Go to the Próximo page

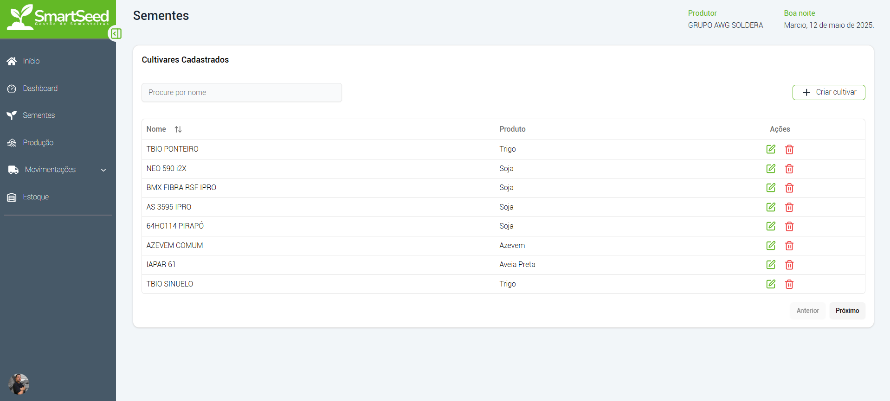pyautogui.click(x=847, y=311)
